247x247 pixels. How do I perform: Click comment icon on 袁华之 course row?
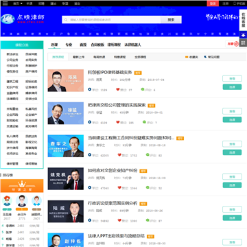coord(148,155)
